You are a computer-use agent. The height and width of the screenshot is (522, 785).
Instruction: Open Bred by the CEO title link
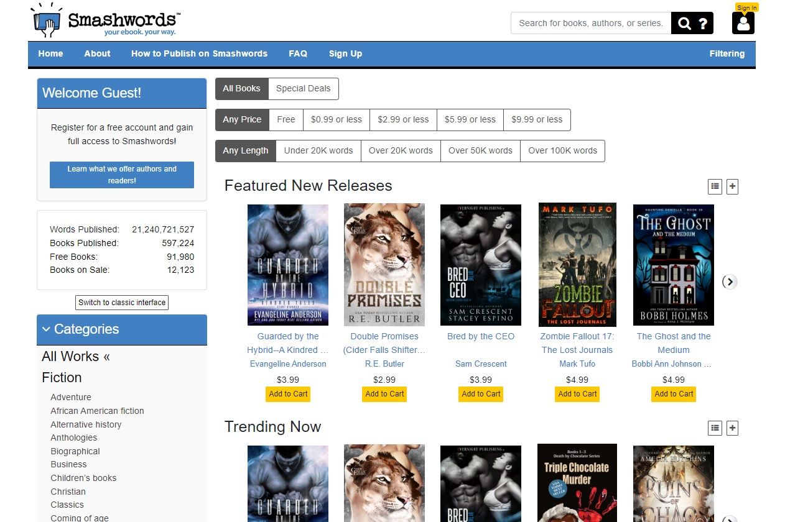click(481, 336)
